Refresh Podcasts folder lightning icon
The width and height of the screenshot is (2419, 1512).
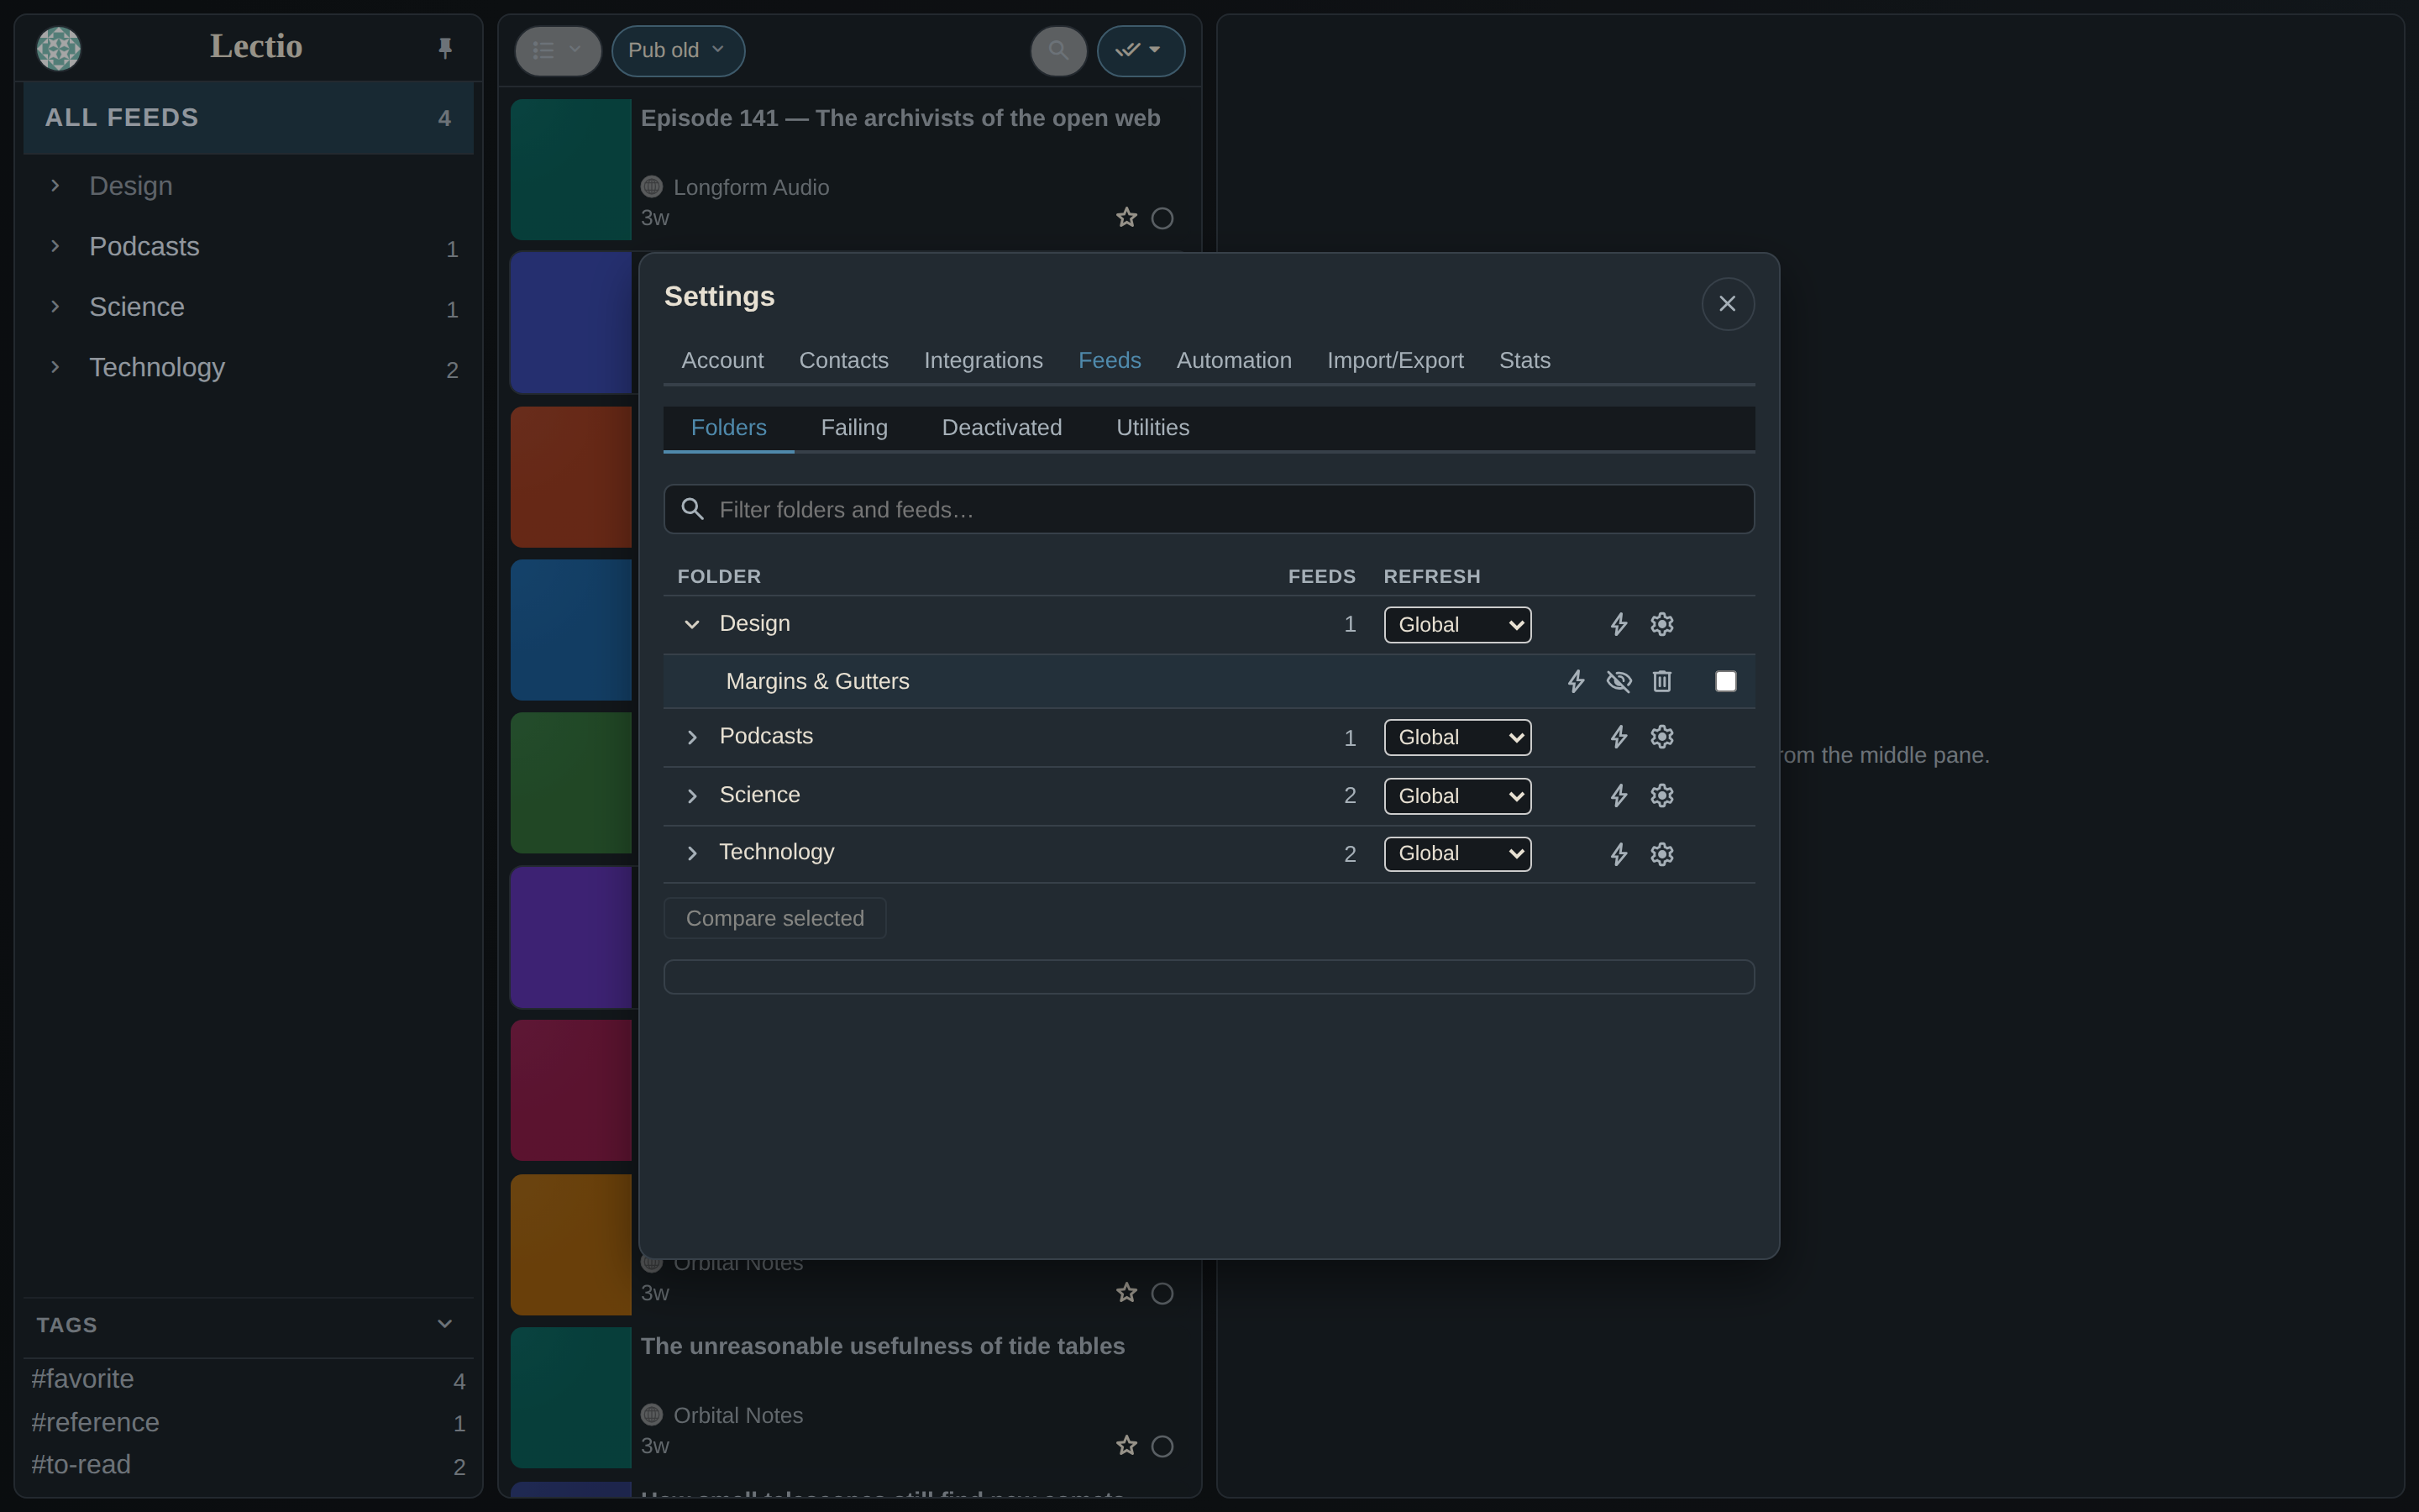(1619, 738)
